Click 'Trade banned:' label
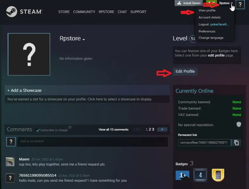 (x=190, y=108)
